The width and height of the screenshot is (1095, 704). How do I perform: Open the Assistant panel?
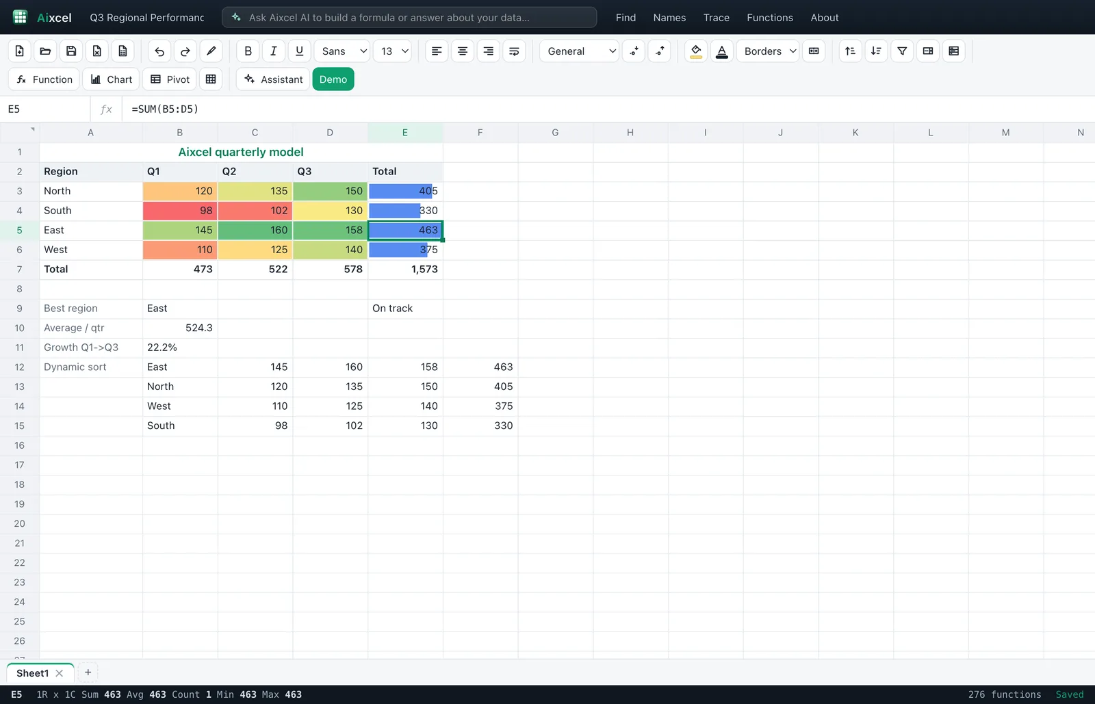point(273,79)
